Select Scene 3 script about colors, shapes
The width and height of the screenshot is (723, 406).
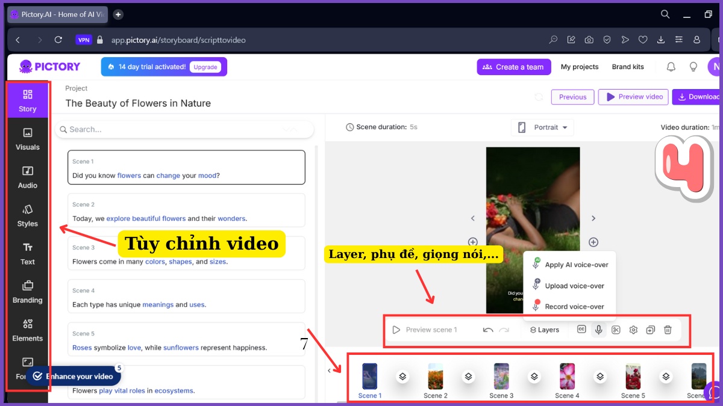coord(186,253)
